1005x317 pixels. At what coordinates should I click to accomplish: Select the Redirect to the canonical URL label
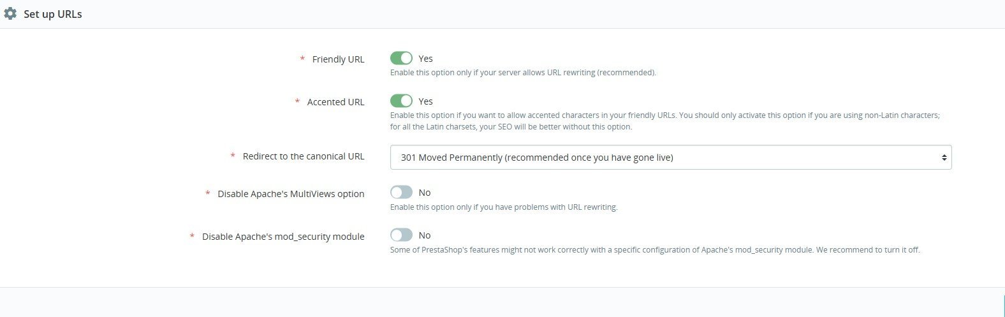click(x=304, y=156)
